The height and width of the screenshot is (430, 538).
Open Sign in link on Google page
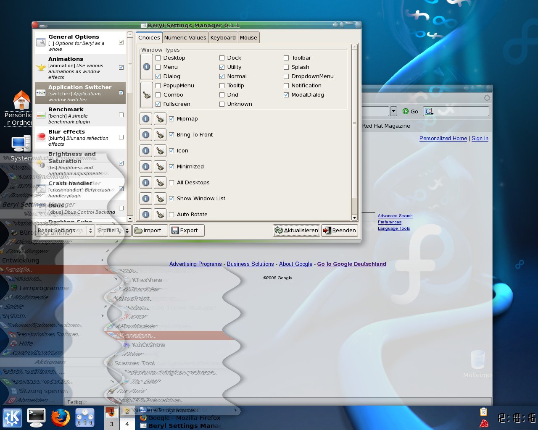[480, 139]
